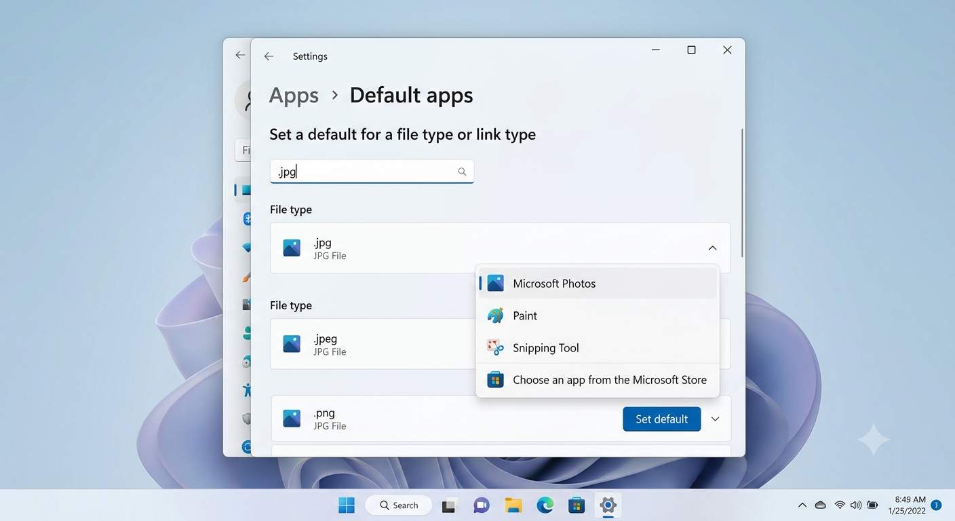
Task: Maximize the Settings window
Action: [691, 50]
